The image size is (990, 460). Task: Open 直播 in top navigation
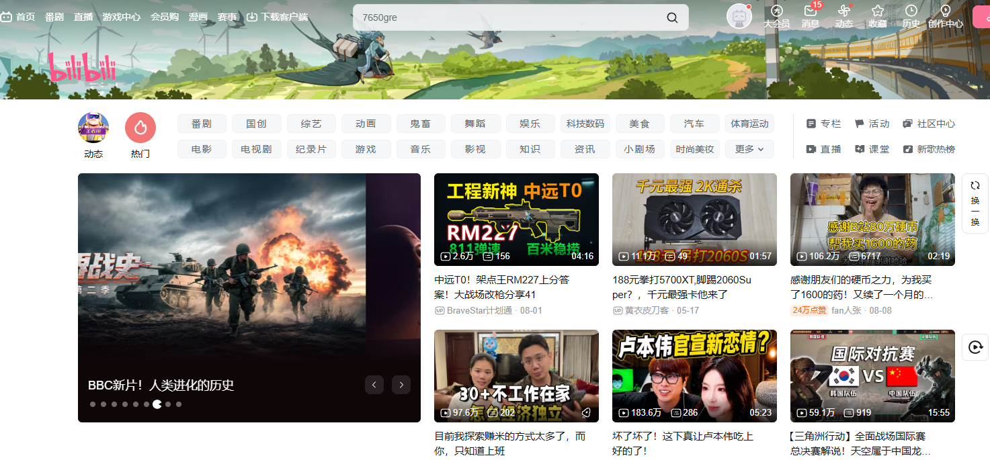83,17
